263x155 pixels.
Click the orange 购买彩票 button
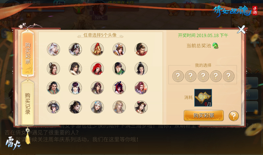203,116
